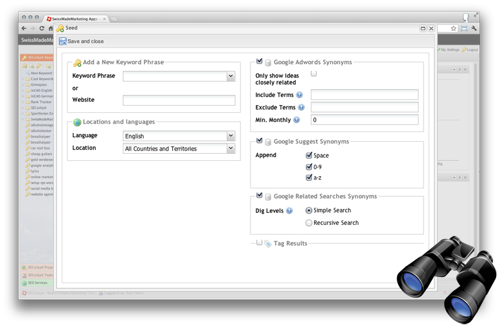Toggle the Google Related Searches Synonyms checkbox

coord(259,196)
